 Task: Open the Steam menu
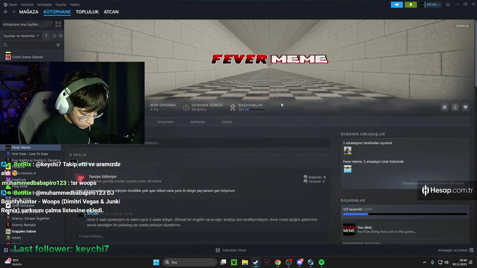tap(10, 4)
